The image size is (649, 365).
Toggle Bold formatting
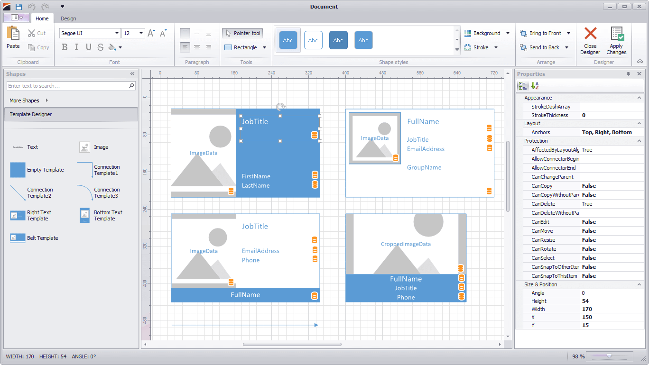[x=65, y=47]
